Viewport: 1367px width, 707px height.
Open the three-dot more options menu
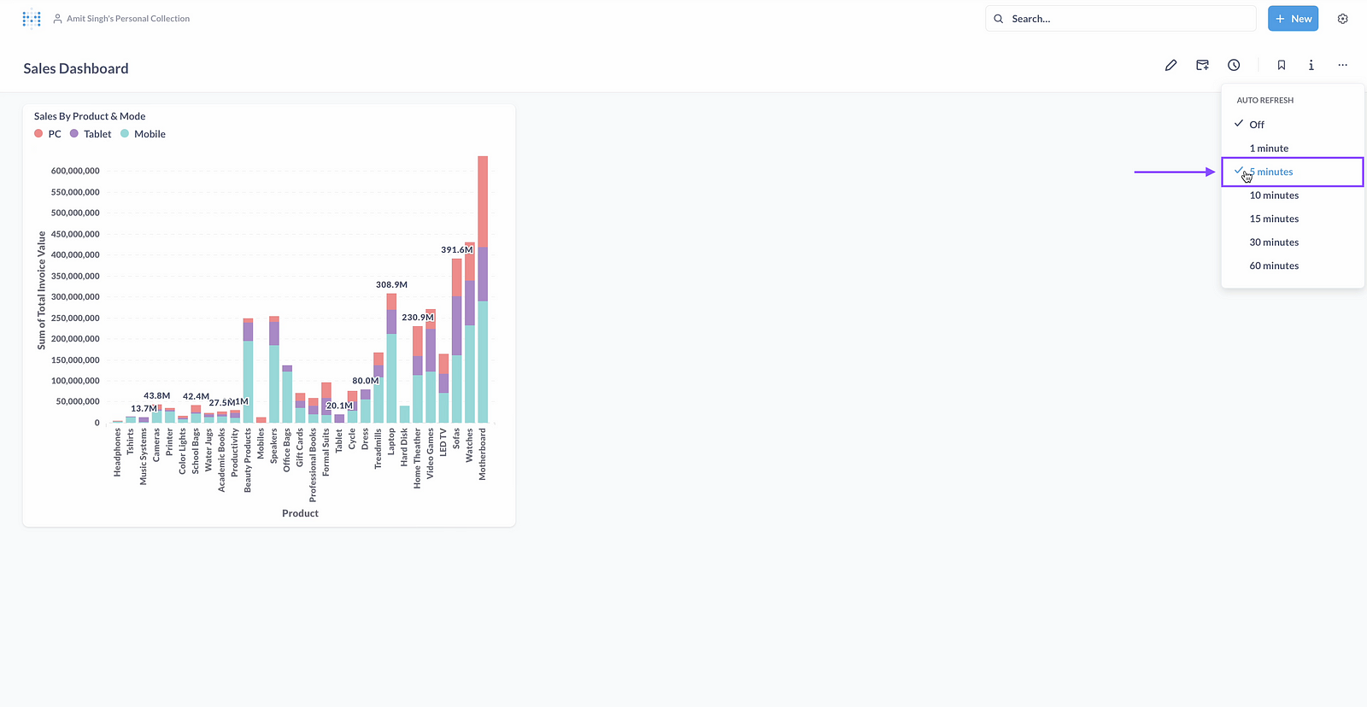pyautogui.click(x=1342, y=66)
